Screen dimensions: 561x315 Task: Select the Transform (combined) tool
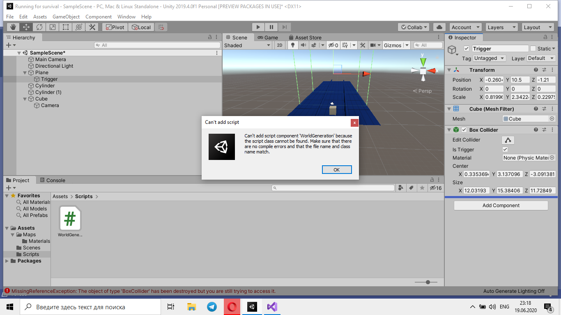(x=79, y=27)
